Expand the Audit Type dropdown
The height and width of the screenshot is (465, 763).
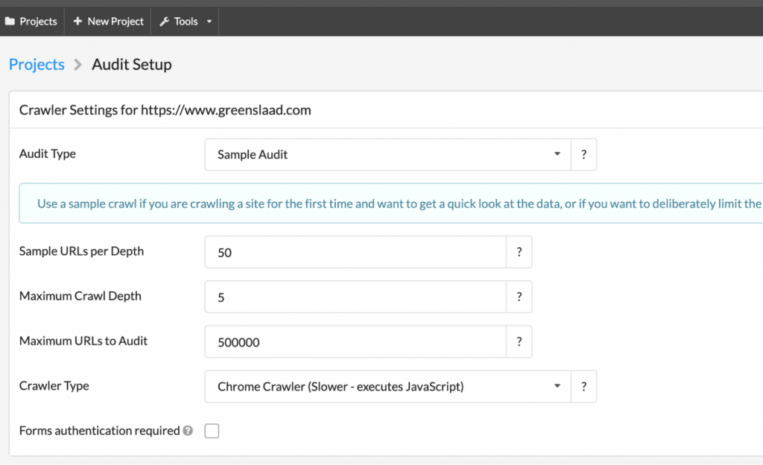point(387,154)
